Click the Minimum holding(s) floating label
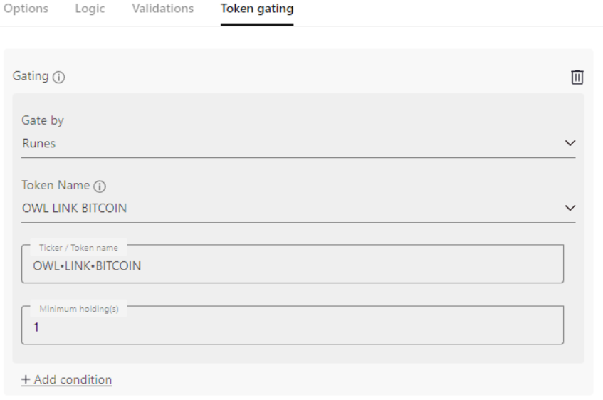The height and width of the screenshot is (400, 603). 78,310
